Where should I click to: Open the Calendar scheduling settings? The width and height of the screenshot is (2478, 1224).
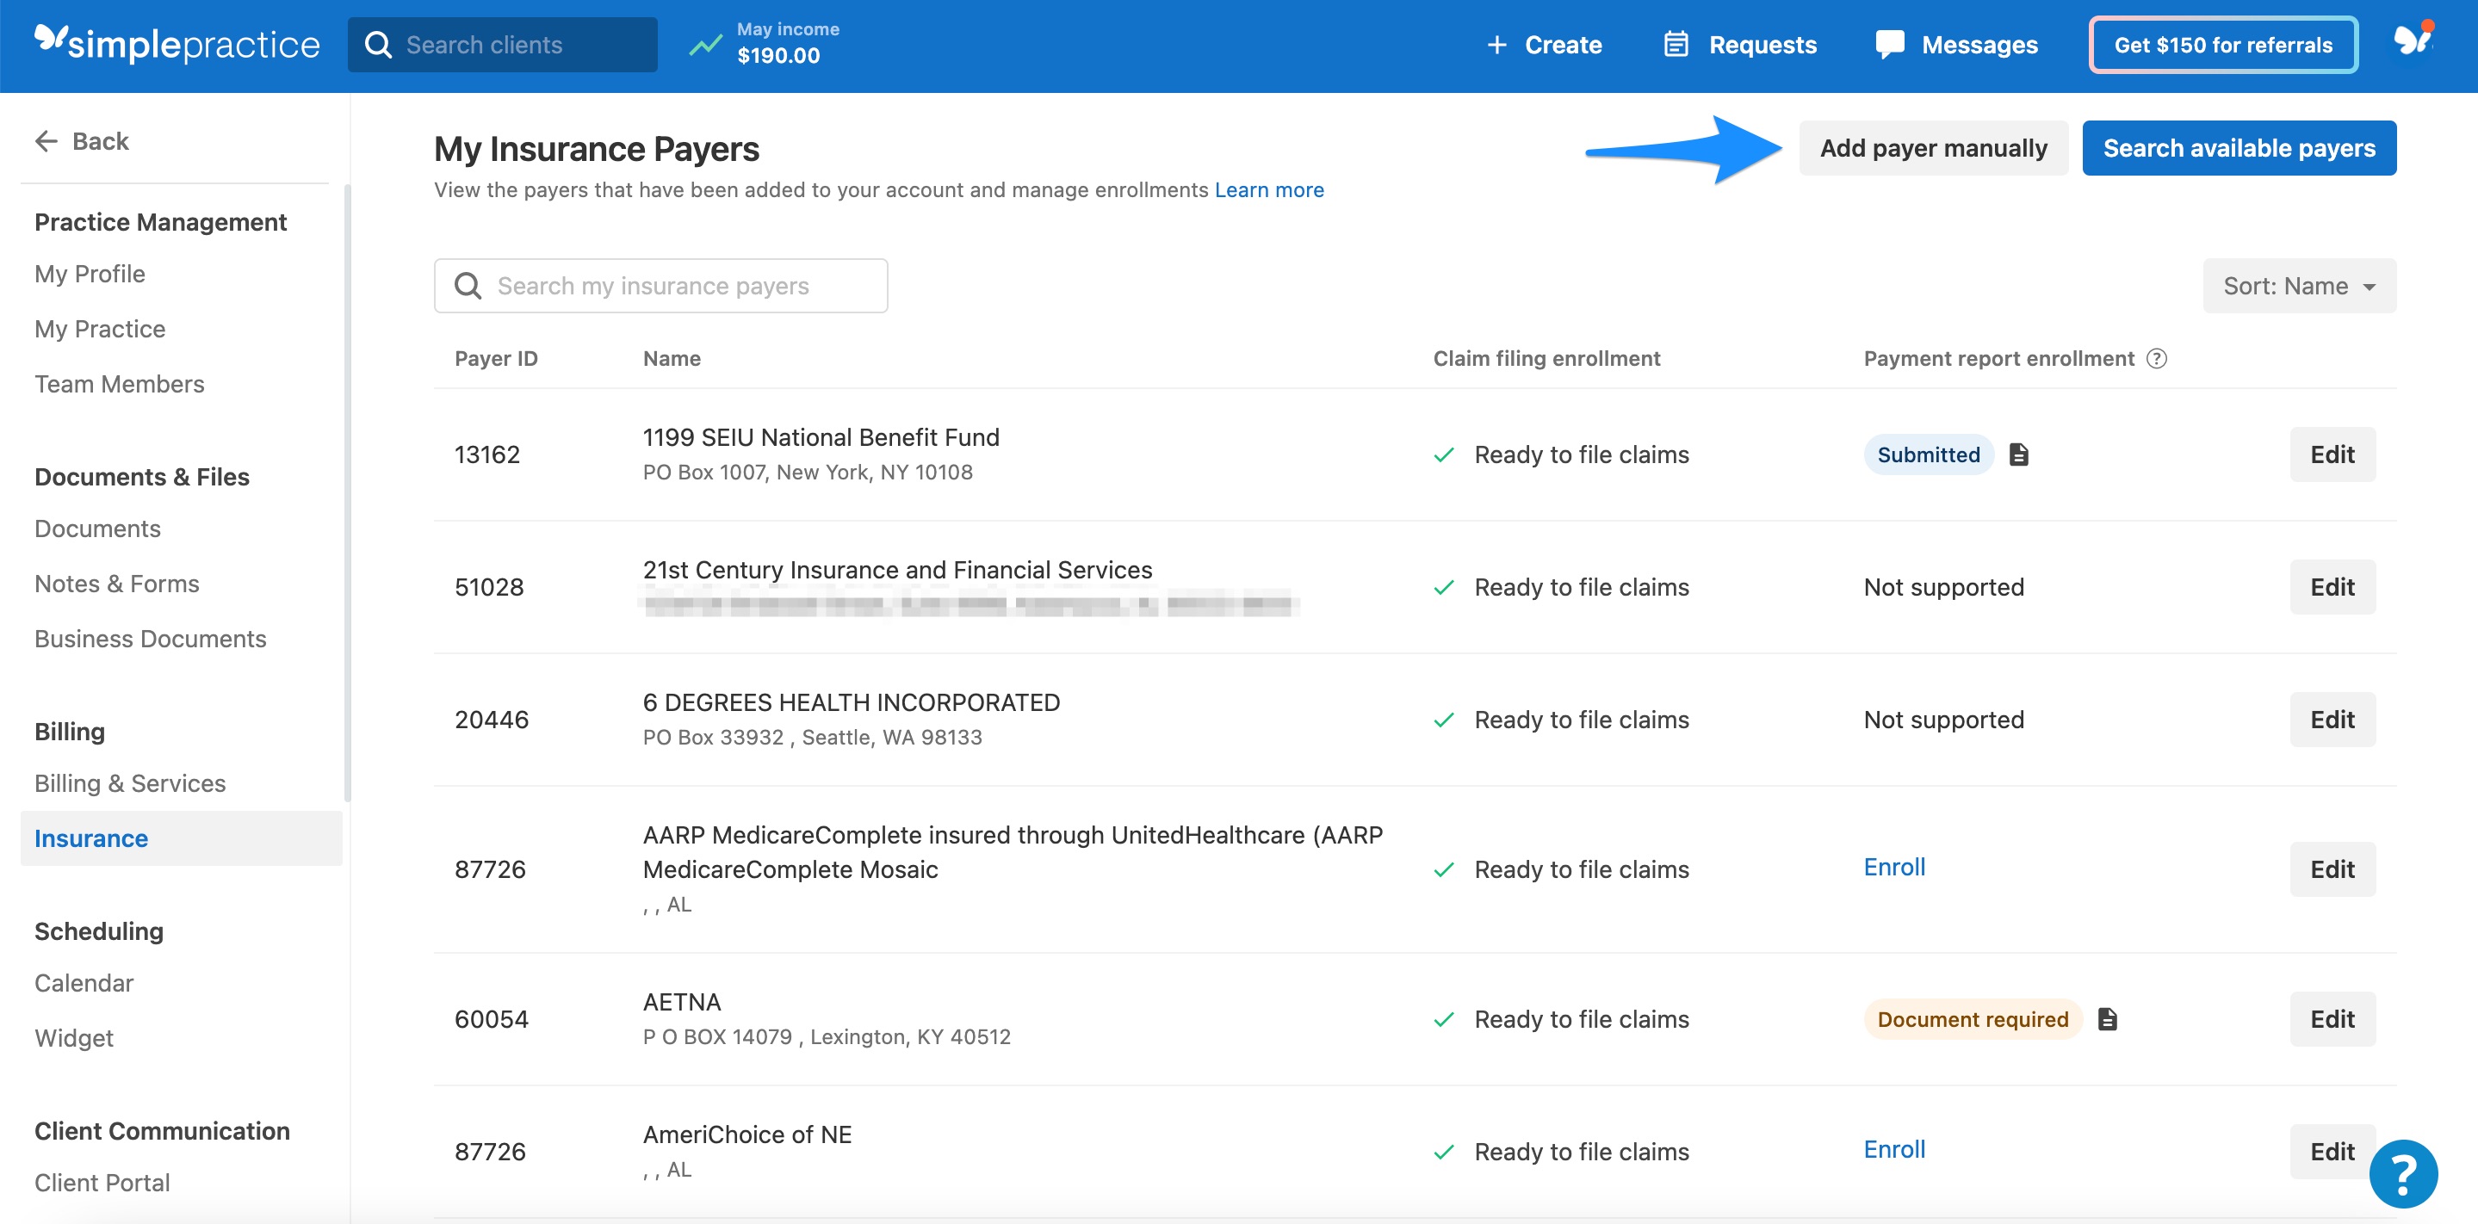(84, 983)
